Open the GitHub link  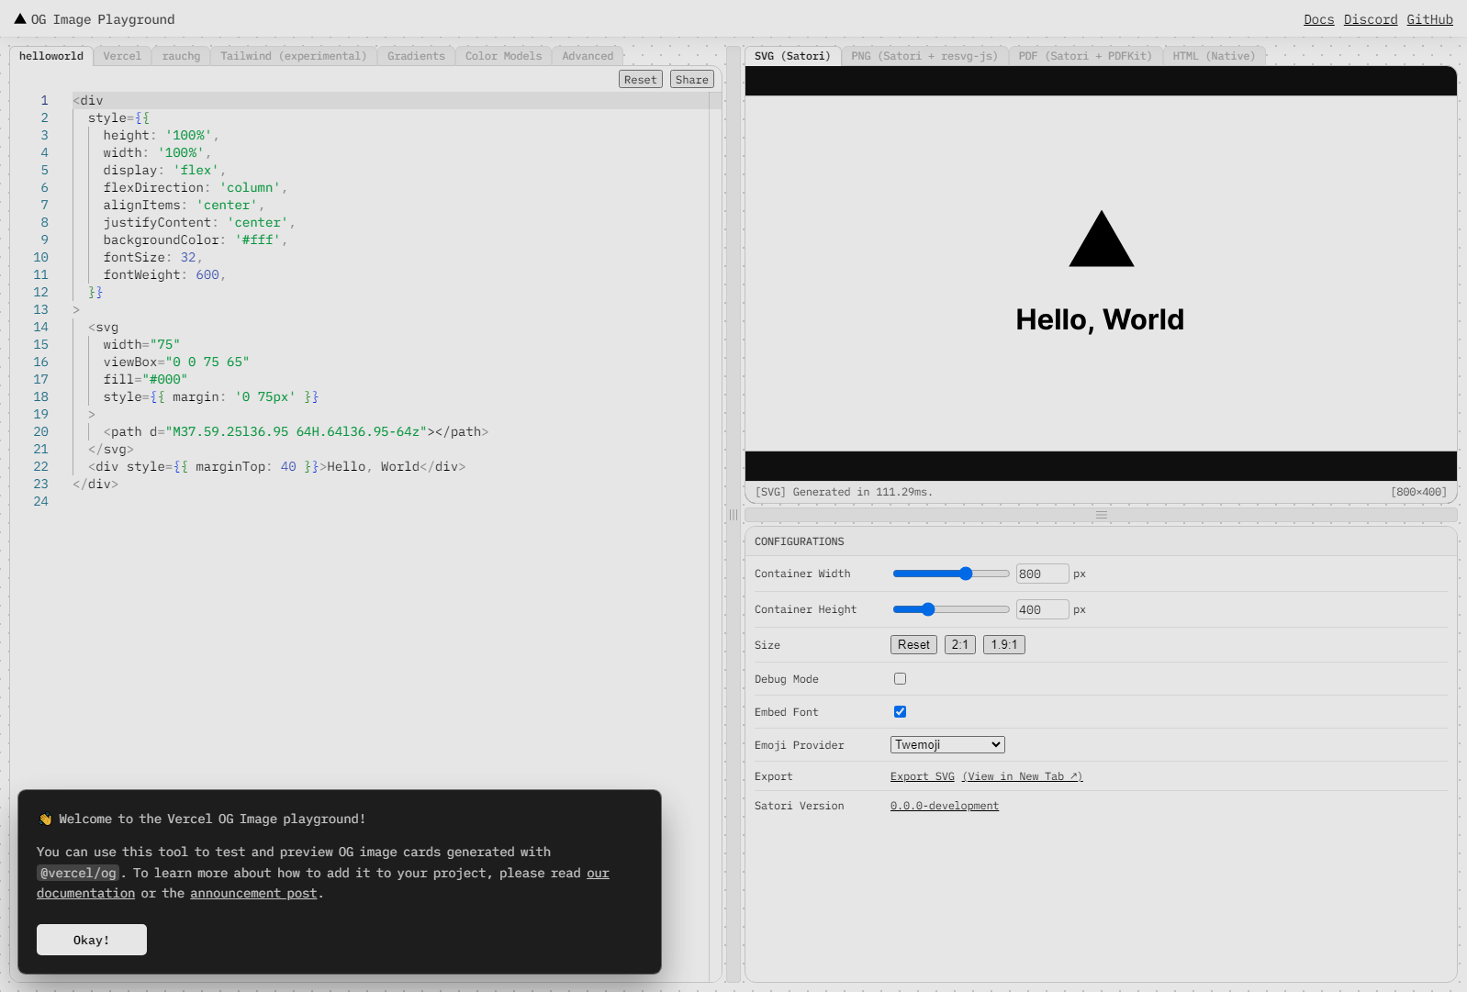[x=1430, y=19]
